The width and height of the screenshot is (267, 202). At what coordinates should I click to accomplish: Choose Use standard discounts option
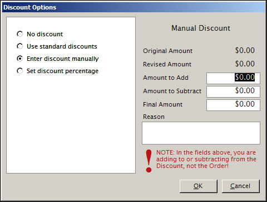point(19,46)
